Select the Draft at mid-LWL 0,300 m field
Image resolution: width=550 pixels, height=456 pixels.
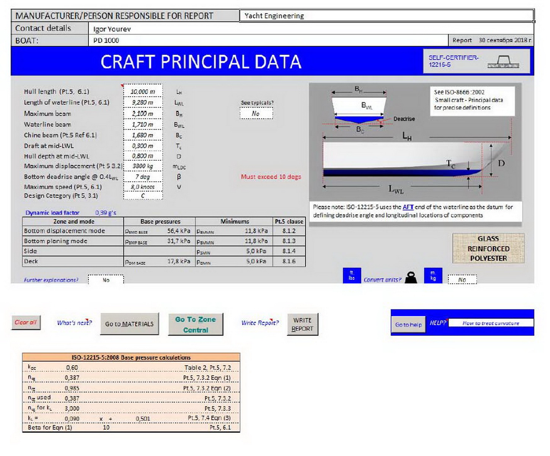(143, 146)
